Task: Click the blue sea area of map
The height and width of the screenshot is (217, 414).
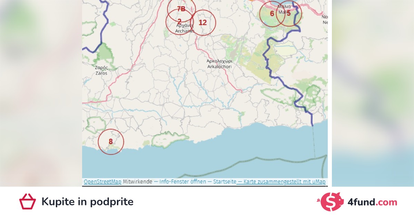Action: (241, 152)
